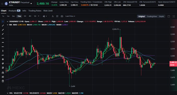Viewport: 177px width, 95px height.
Task: Select the crosshair cursor tool
Action: (x=3, y=21)
